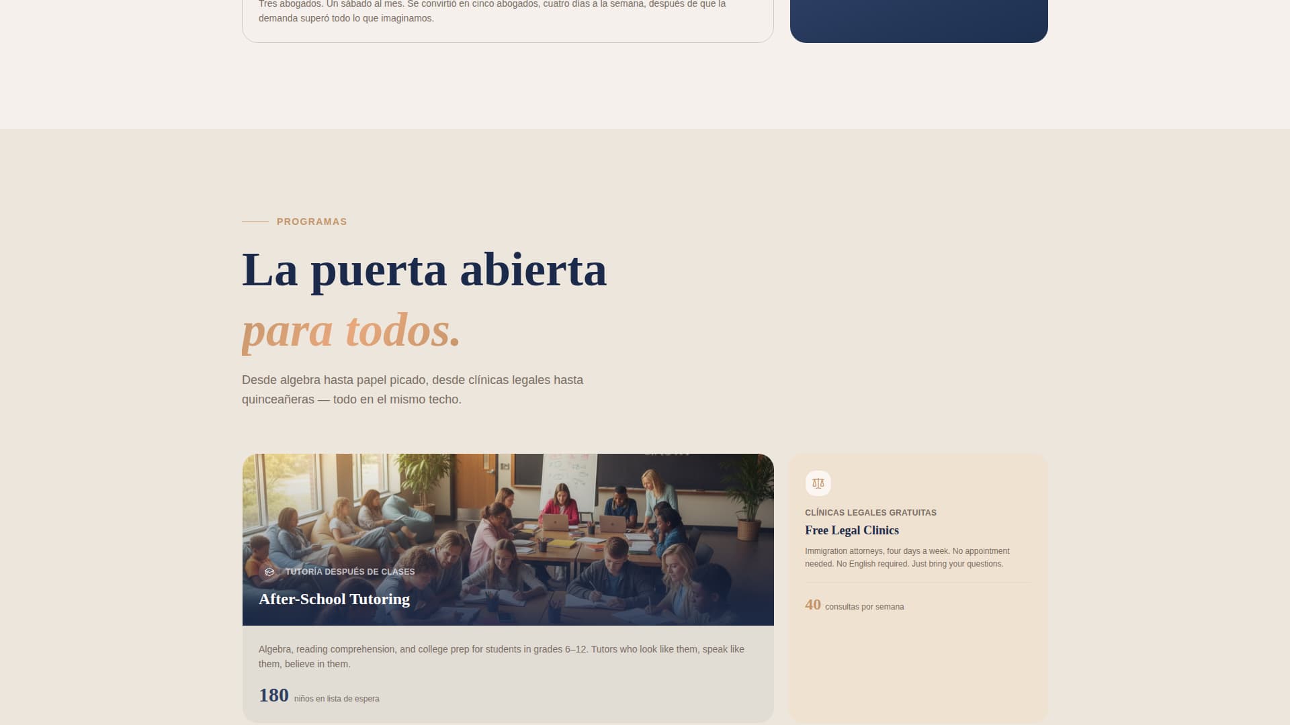
Task: Select the subtitle mentioning quinceañeras
Action: coord(413,389)
